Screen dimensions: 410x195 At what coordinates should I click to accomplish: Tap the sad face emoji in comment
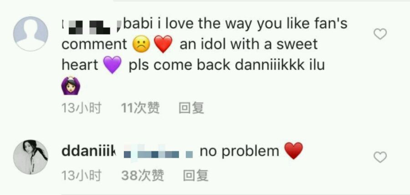pyautogui.click(x=142, y=45)
